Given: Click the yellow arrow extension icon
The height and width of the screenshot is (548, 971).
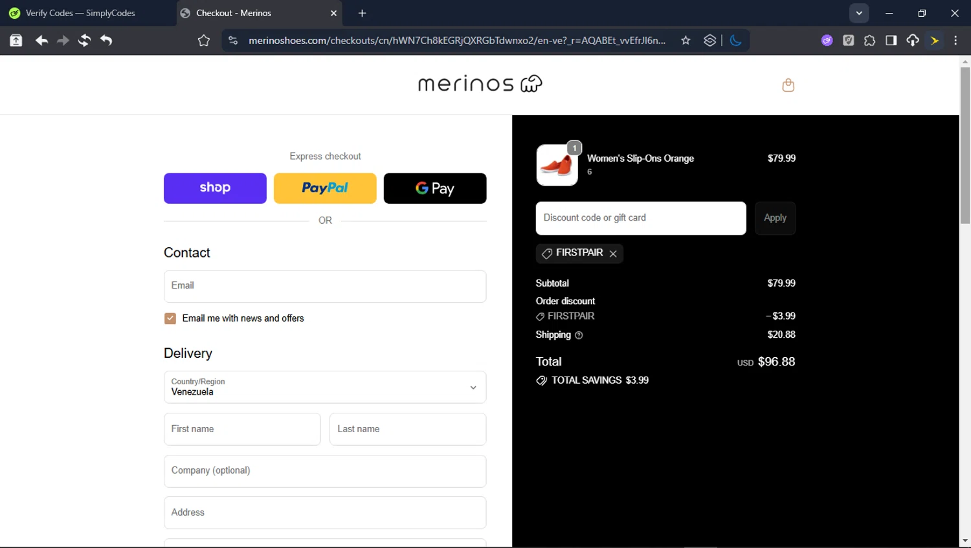Looking at the screenshot, I should 935,41.
